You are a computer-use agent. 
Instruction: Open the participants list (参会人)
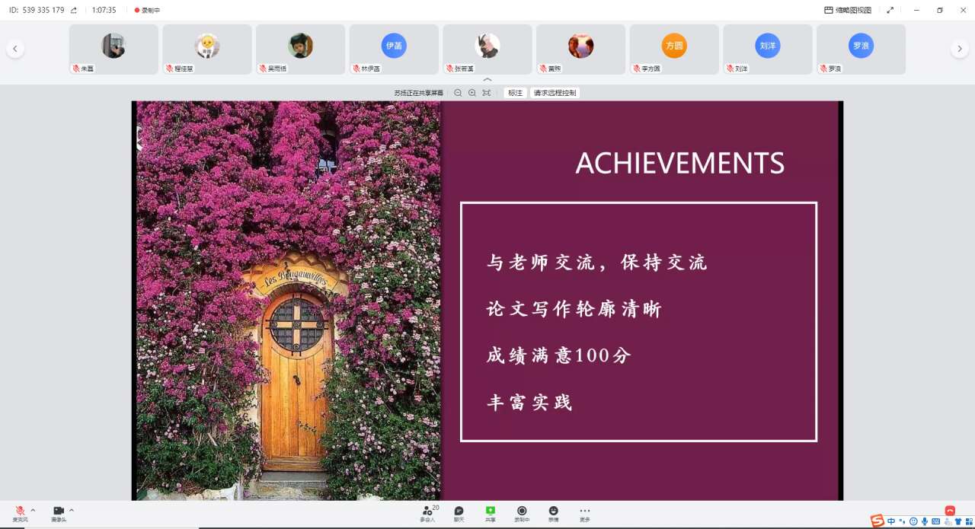coord(427,512)
